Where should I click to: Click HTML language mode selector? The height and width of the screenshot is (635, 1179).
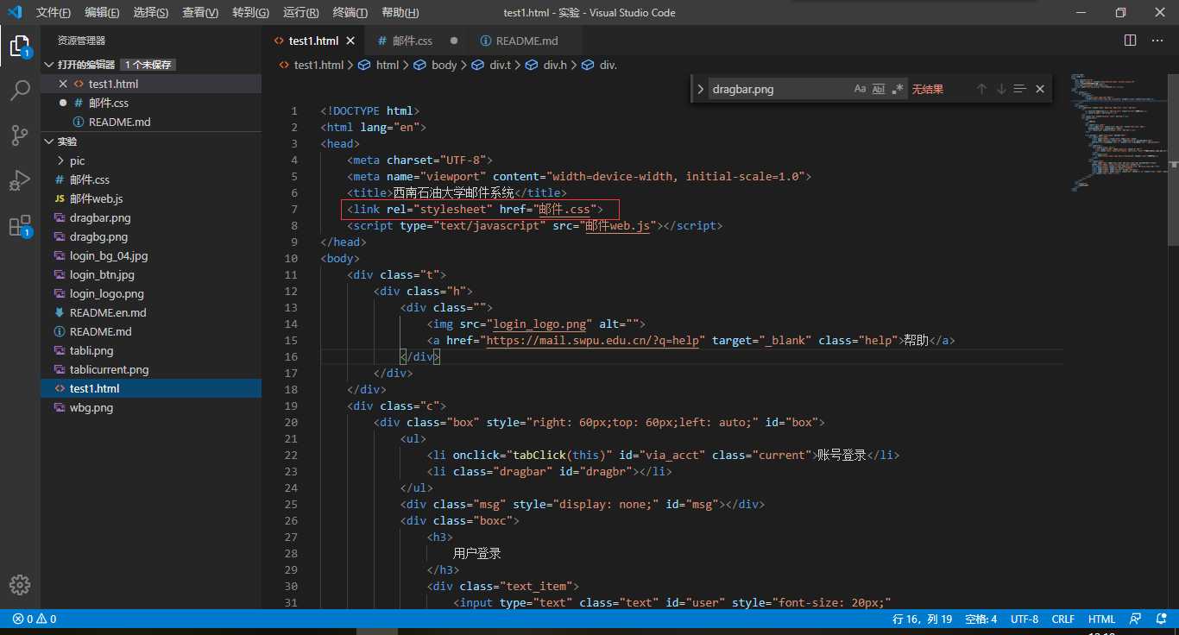click(1102, 619)
